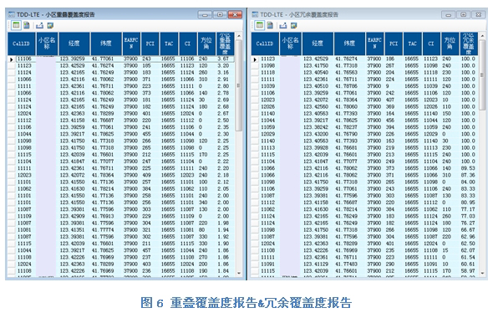
Task: Minimize the redundant coverage report window
Action: (449, 14)
